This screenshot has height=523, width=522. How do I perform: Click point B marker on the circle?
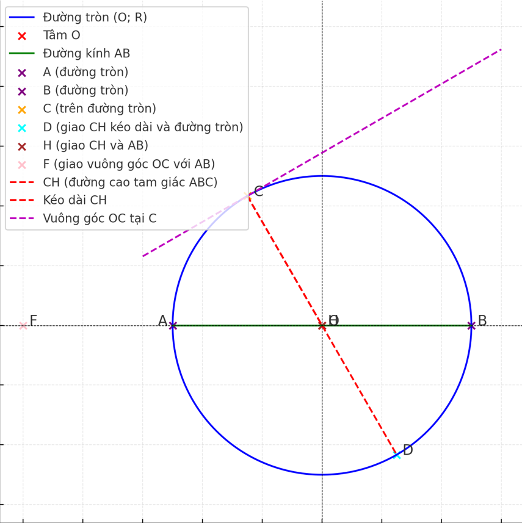[x=471, y=326]
